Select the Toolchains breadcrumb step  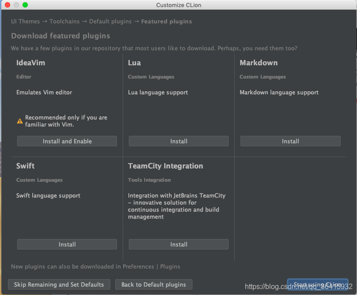(64, 21)
